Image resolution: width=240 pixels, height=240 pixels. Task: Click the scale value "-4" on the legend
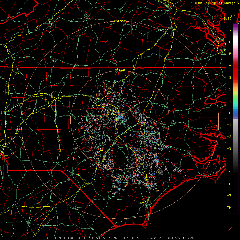tap(229, 160)
